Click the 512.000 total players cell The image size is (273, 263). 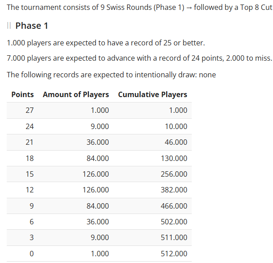pos(174,254)
